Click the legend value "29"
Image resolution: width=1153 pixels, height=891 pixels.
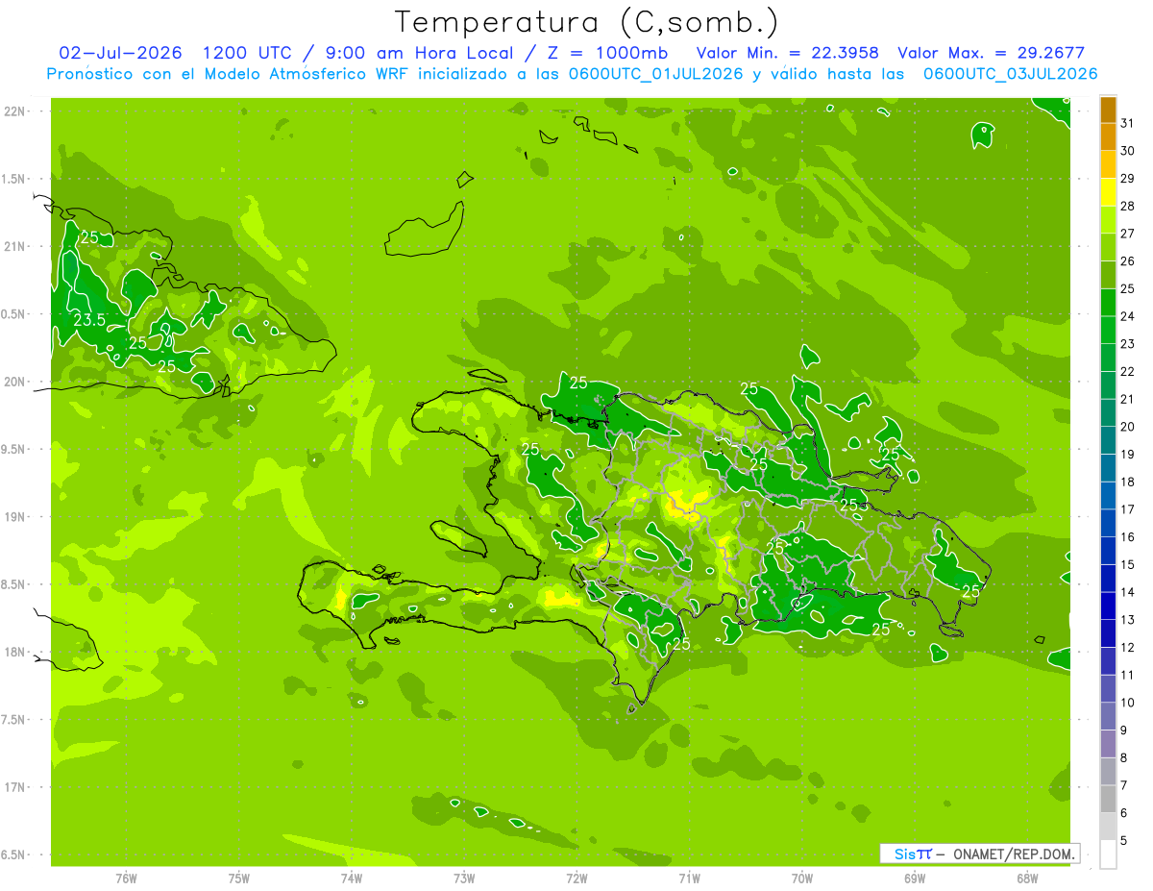(1127, 179)
